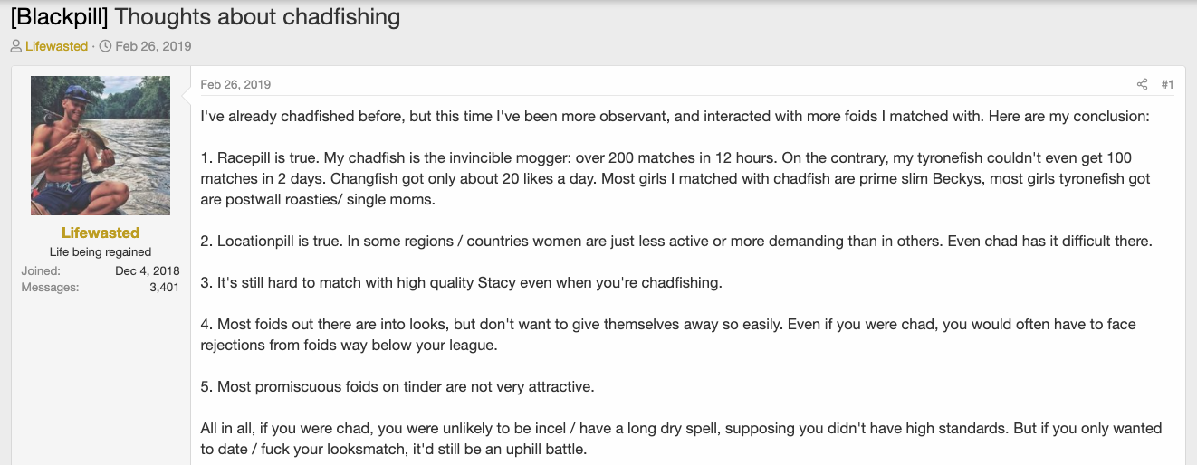Click the clock icon beside thread date
Image resolution: width=1197 pixels, height=465 pixels.
click(x=105, y=46)
